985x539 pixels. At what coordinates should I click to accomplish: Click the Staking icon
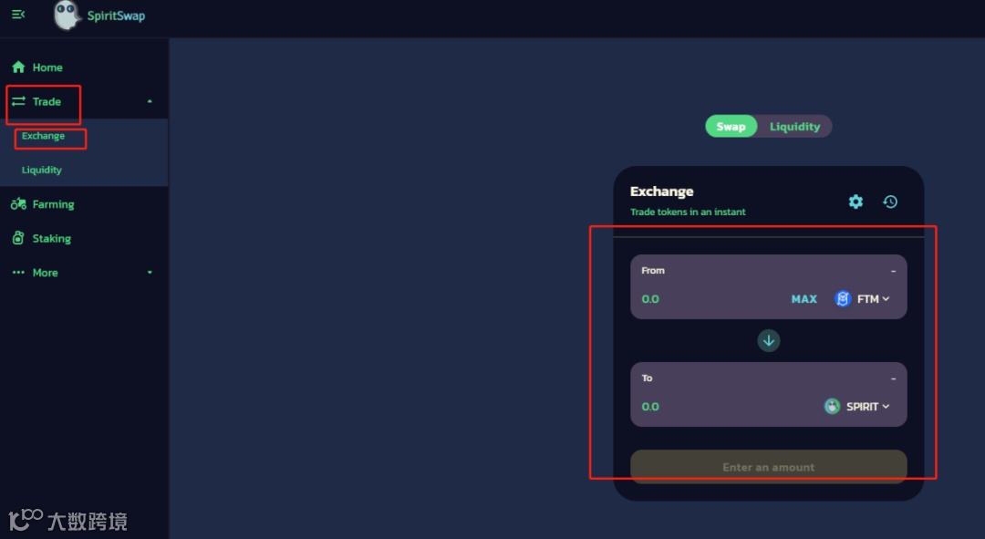(x=18, y=238)
